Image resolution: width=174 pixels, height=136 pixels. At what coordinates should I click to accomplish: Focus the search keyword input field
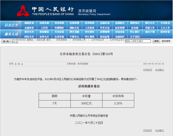click(138, 41)
